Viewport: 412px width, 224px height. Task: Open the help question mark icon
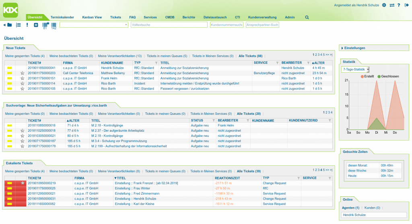[x=398, y=5]
